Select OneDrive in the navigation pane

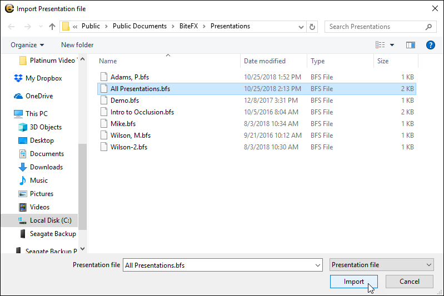coord(39,96)
